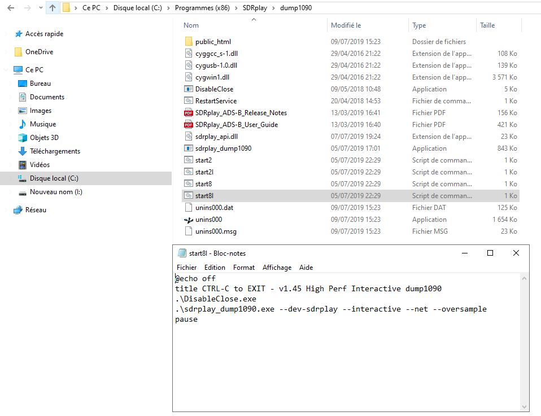Select 'SDRplay' breadcrumb segment
This screenshot has width=541, height=416.
click(255, 7)
